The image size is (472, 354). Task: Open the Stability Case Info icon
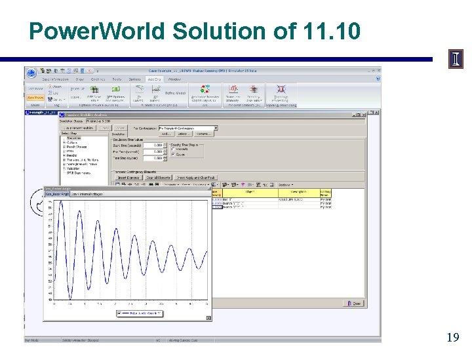tap(254, 93)
